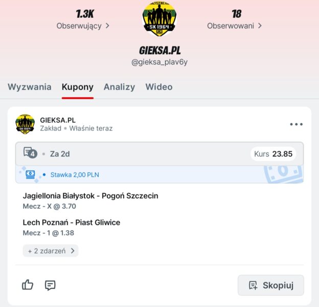319x307 pixels.
Task: Click the small GIEKSA.PL avatar in post
Action: point(25,124)
